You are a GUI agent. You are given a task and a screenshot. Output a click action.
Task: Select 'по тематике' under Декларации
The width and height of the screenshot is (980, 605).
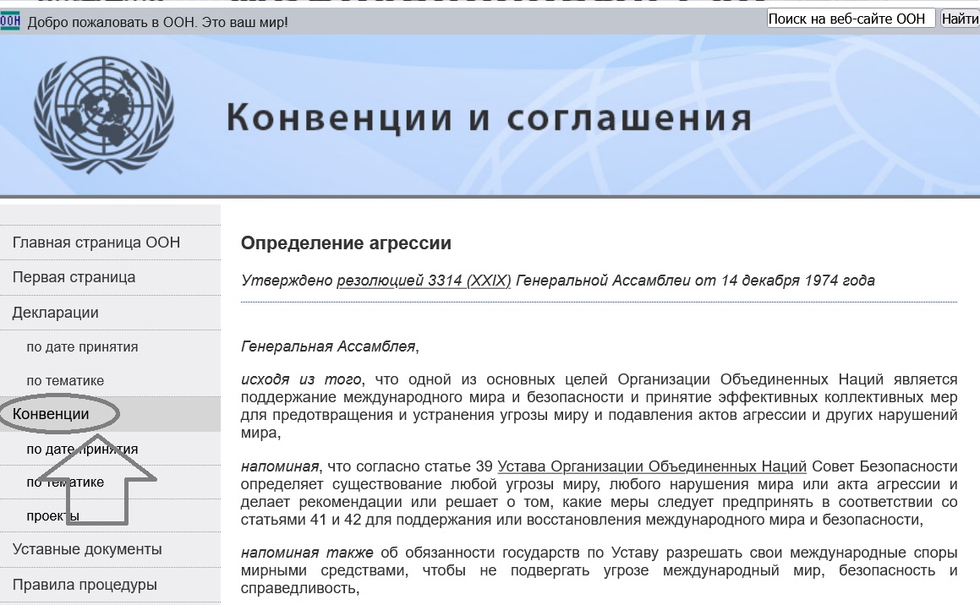point(65,381)
